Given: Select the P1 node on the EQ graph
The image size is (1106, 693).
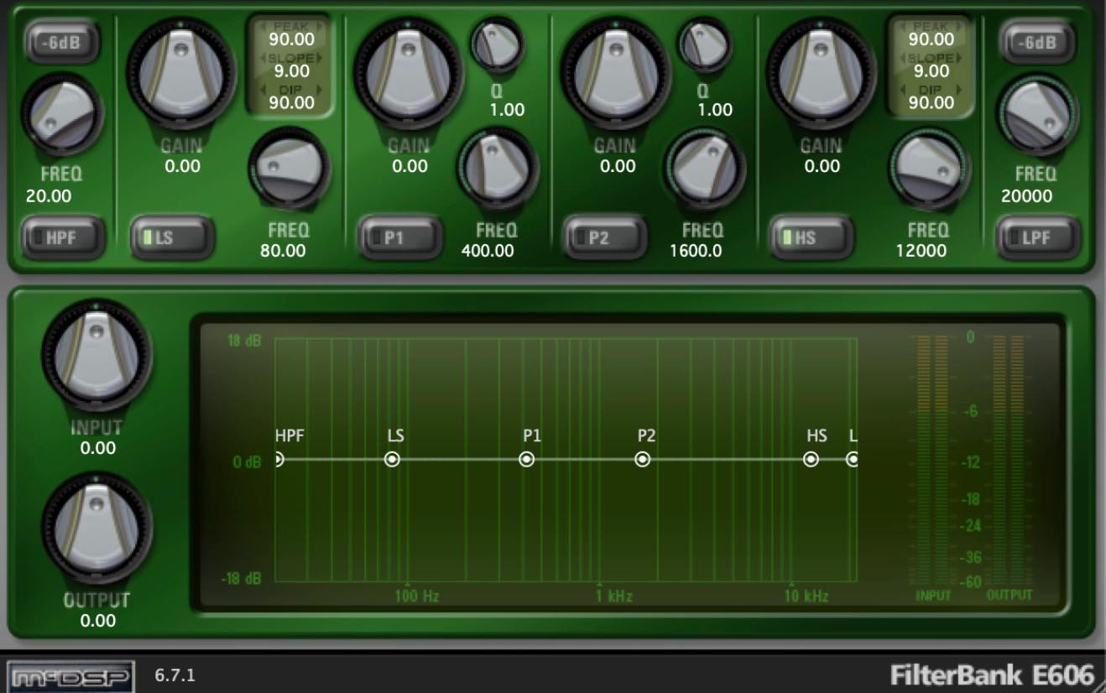Looking at the screenshot, I should (x=527, y=460).
